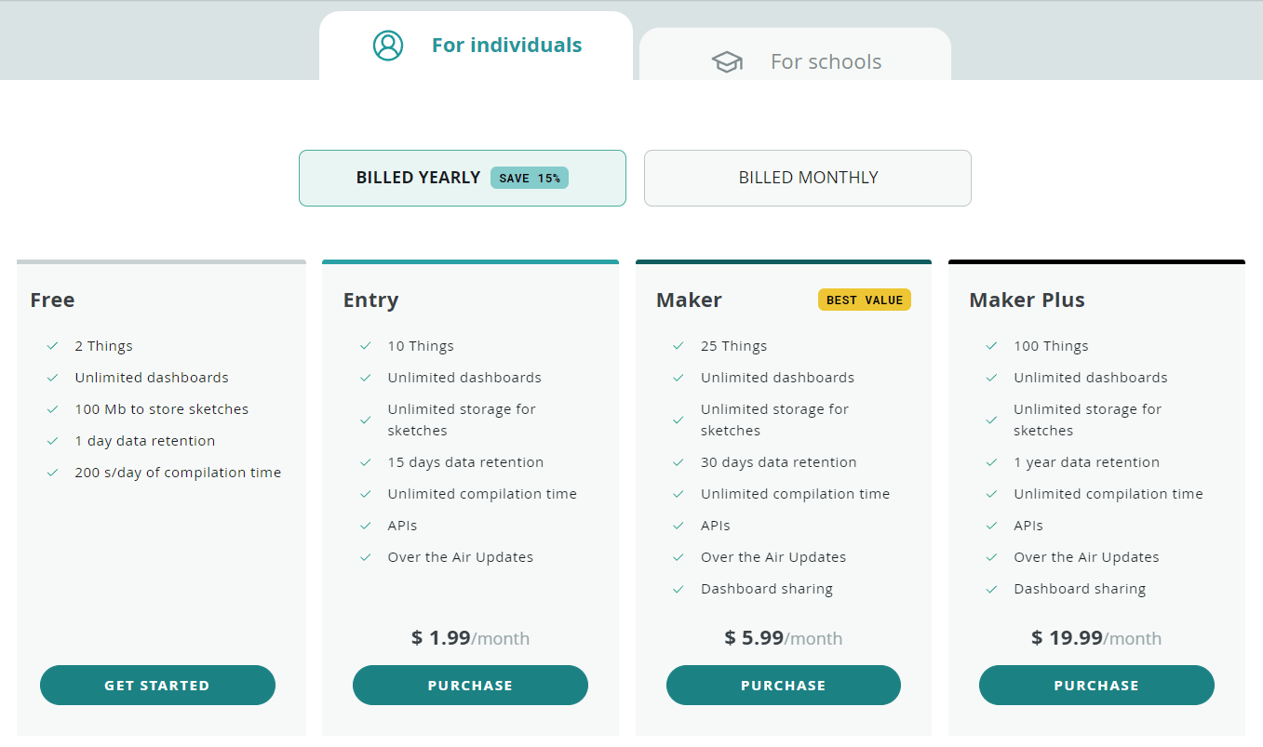The image size is (1263, 747).
Task: Click the $ 19.99/month price
Action: (x=1096, y=638)
